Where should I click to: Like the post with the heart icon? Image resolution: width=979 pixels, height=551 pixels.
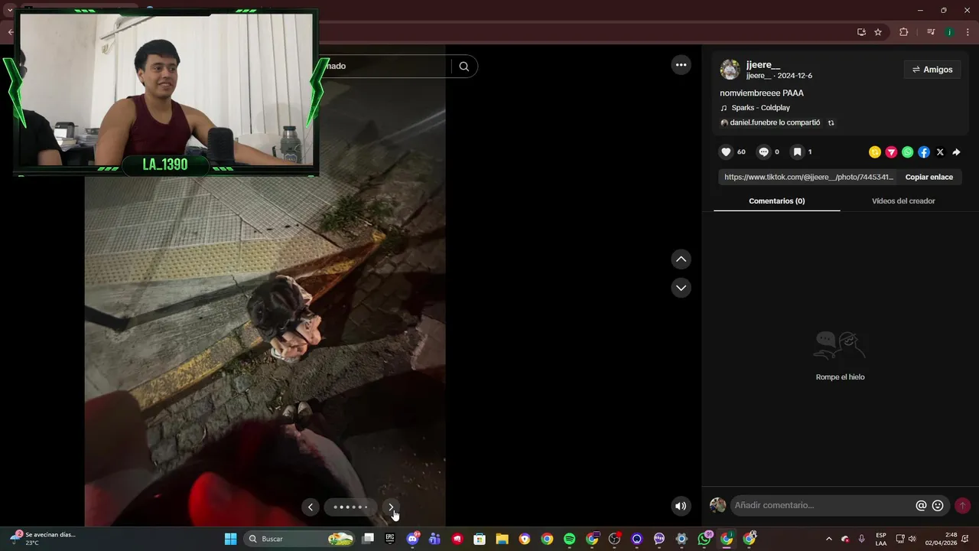click(x=727, y=152)
